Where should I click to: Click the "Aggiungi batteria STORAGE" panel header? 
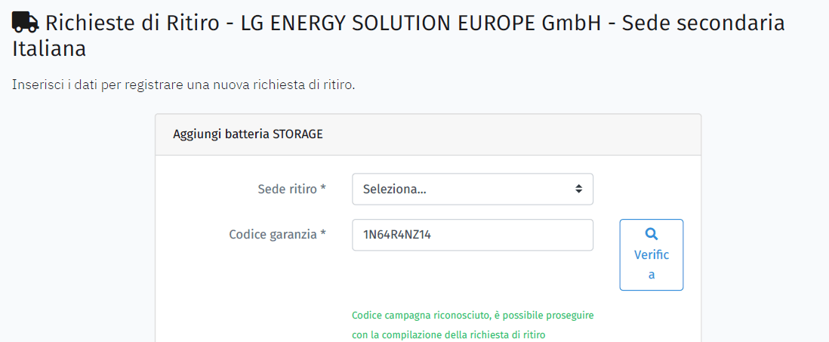click(x=248, y=134)
